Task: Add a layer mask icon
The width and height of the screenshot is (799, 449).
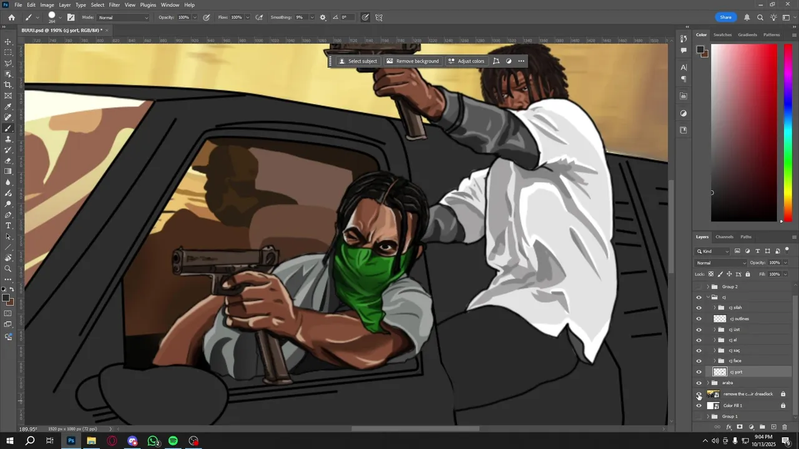Action: point(740,427)
